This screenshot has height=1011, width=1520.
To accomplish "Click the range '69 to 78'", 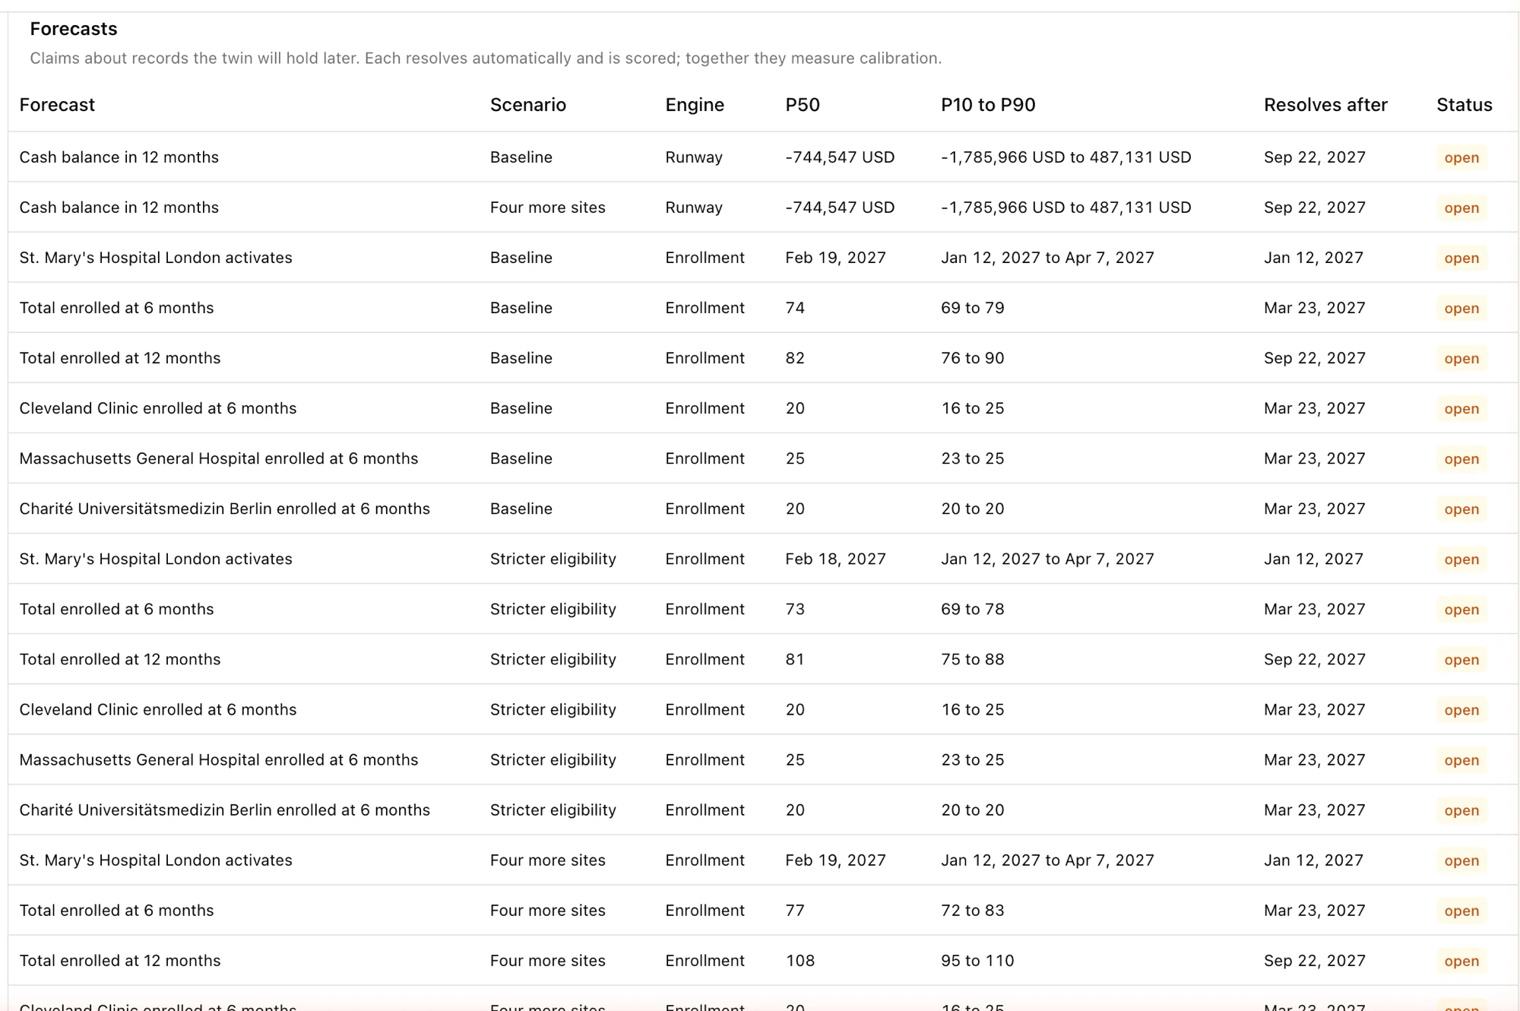I will point(973,609).
